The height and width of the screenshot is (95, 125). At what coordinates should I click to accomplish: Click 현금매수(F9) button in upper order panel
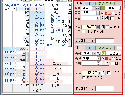pyautogui.click(x=85, y=41)
